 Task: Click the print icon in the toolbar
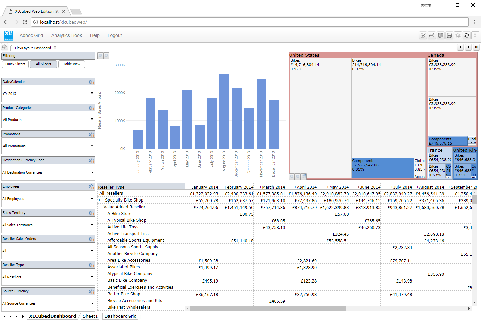pyautogui.click(x=432, y=35)
